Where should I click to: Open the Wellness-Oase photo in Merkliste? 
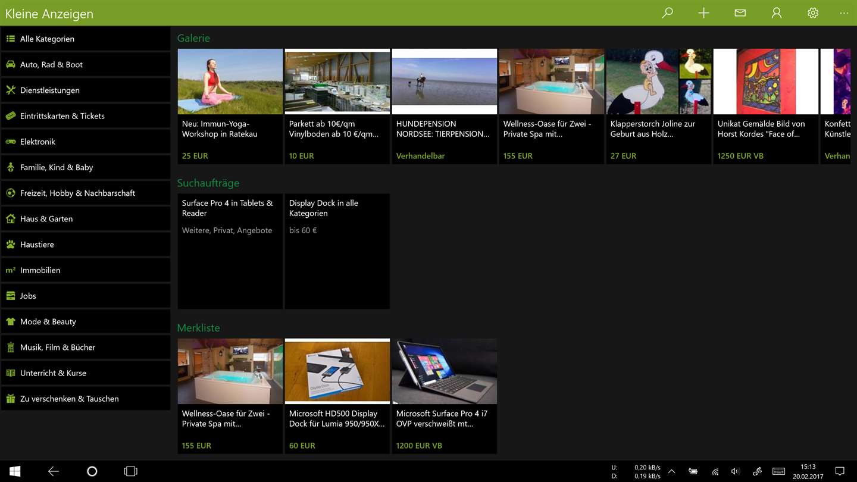230,371
